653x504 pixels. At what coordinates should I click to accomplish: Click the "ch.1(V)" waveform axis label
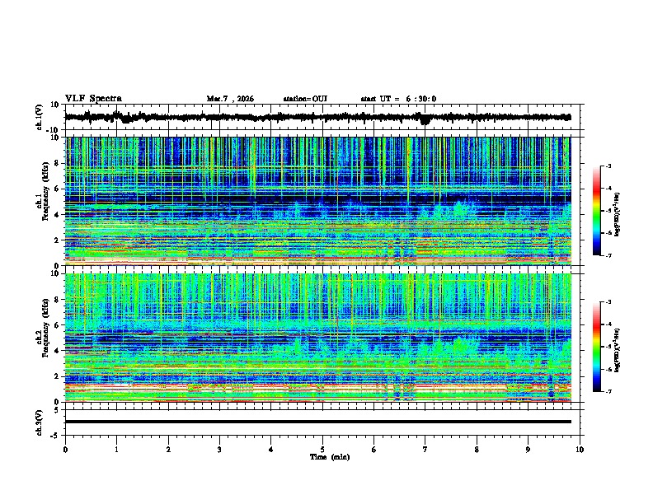[x=40, y=118]
